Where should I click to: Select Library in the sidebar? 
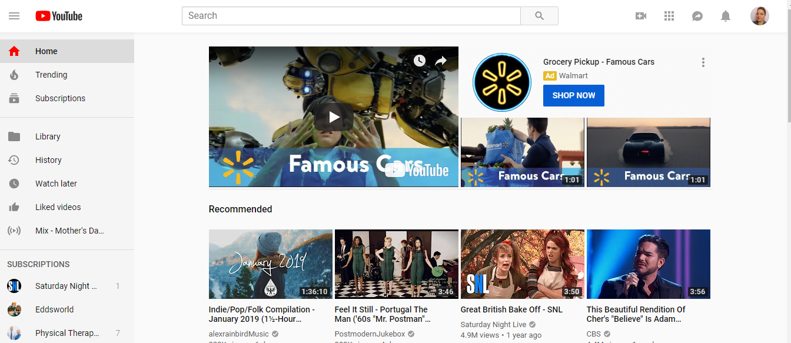(67, 136)
